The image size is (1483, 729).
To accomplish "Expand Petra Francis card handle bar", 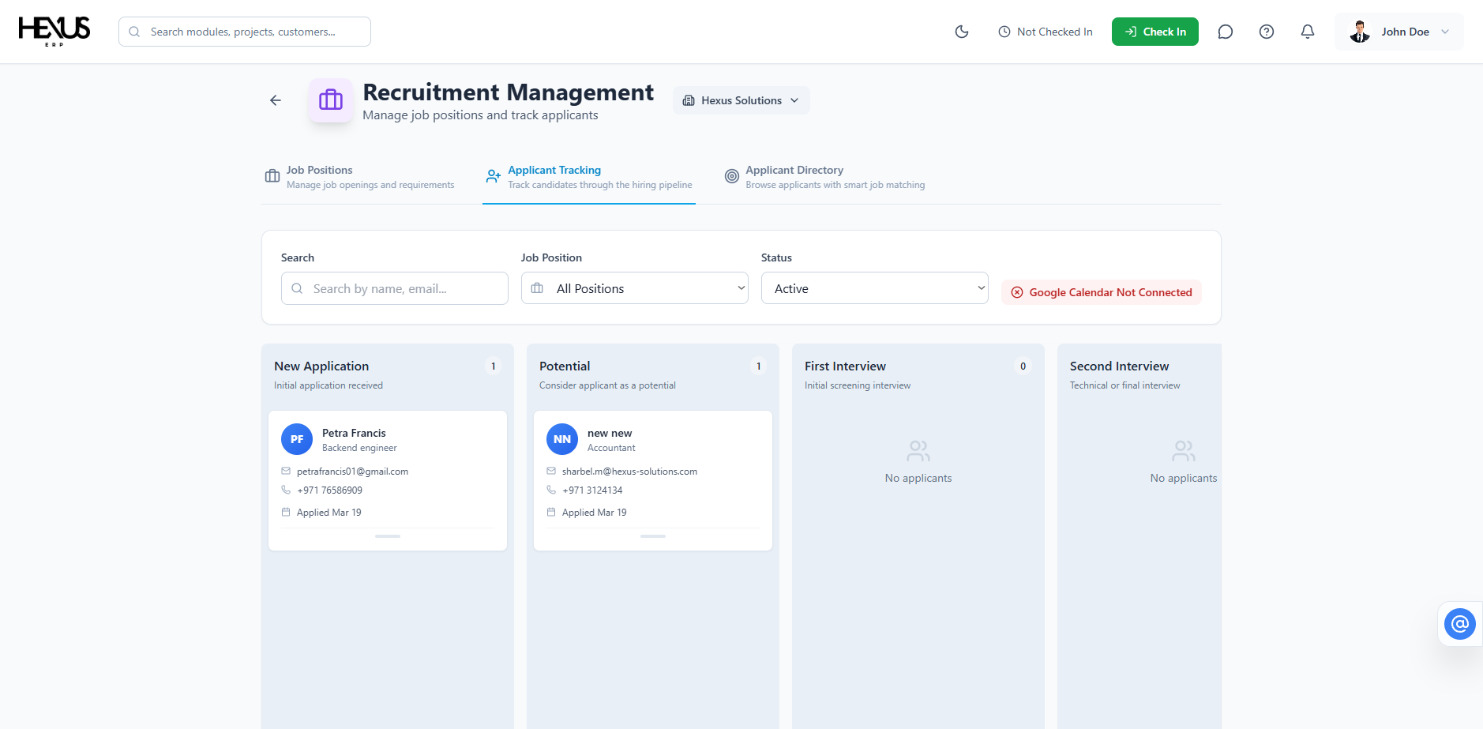I will click(388, 536).
